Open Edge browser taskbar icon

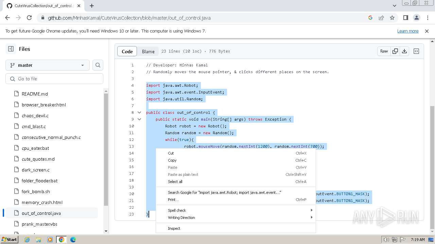(x=73, y=239)
